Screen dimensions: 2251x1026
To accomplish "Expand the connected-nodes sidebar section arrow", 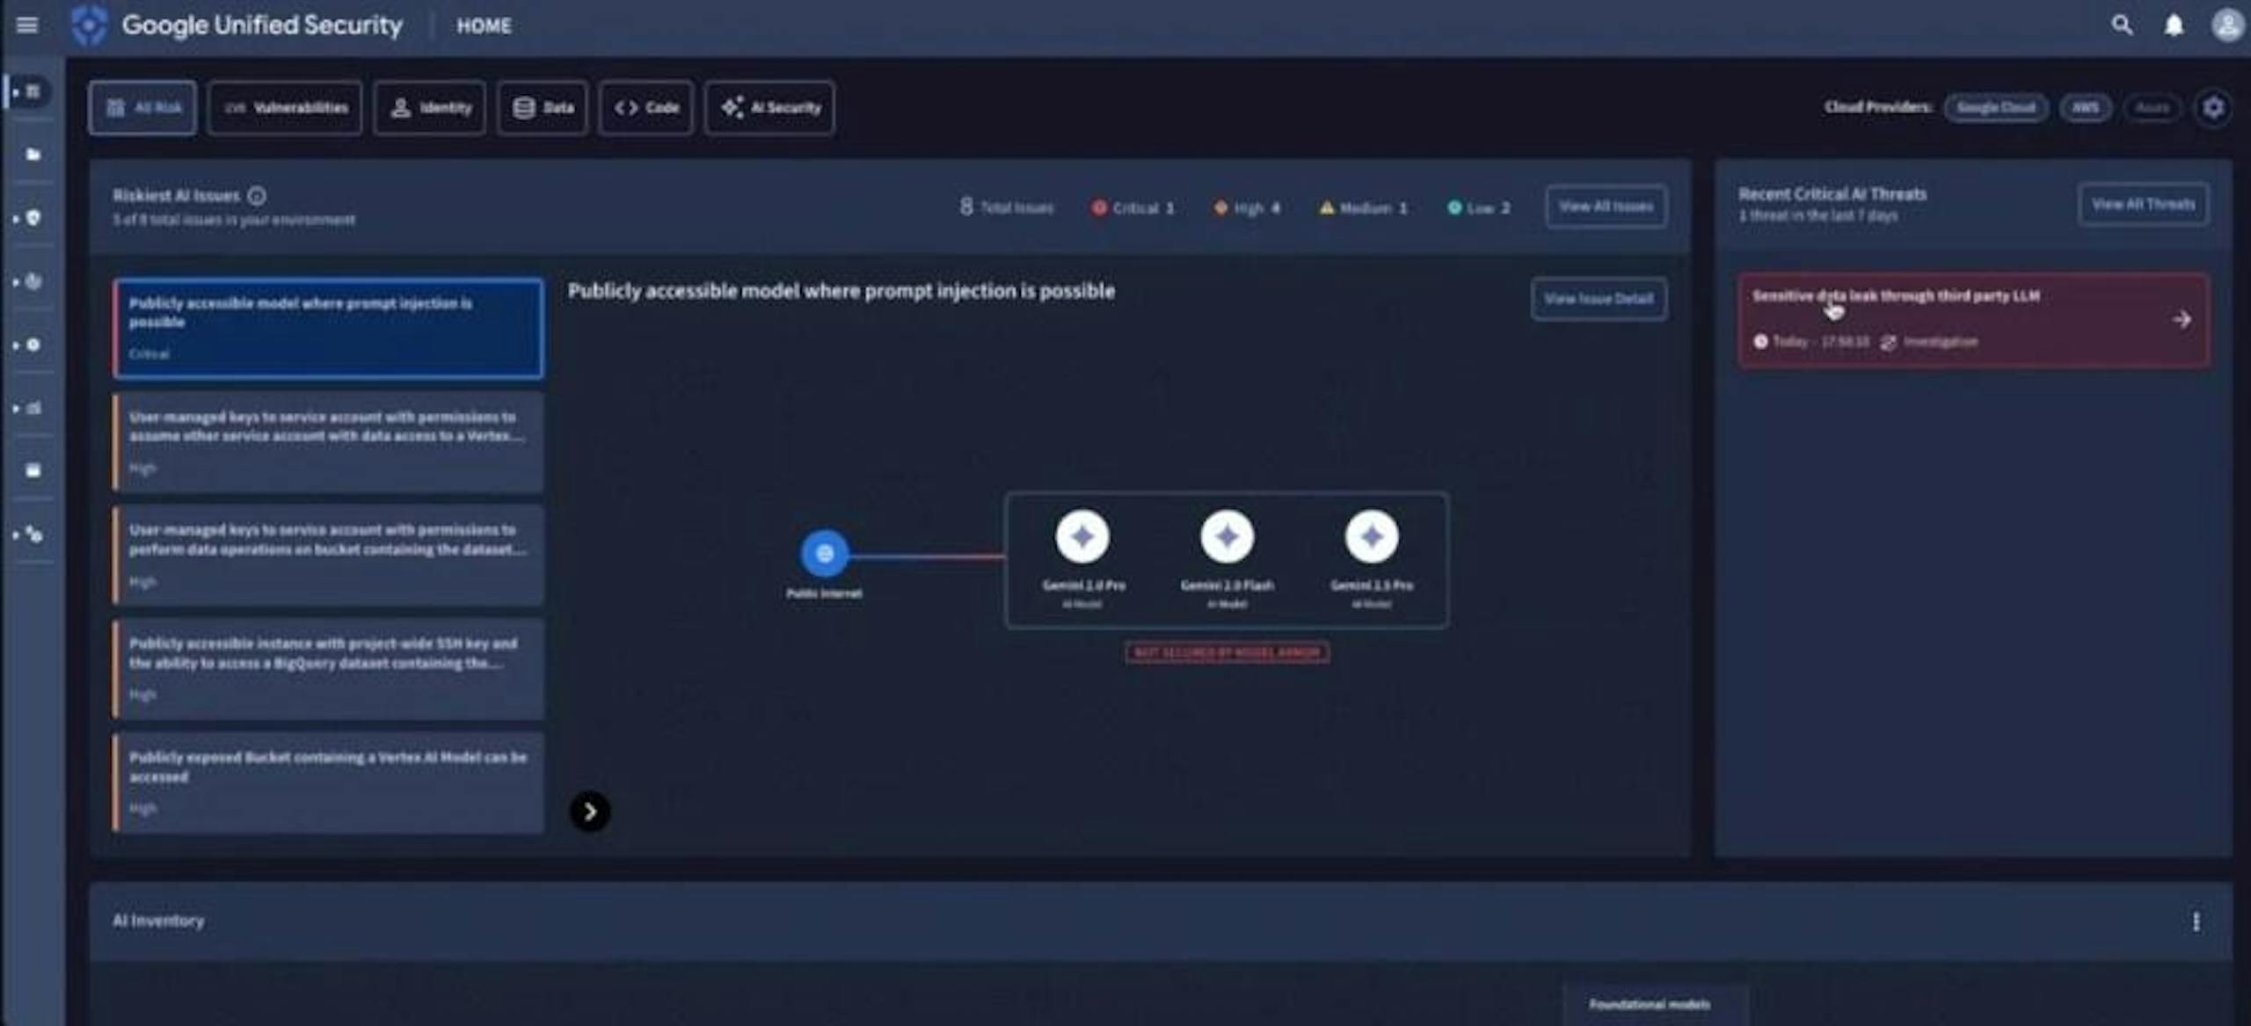I will pos(16,534).
